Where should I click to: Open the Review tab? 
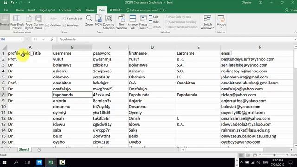tap(90, 10)
